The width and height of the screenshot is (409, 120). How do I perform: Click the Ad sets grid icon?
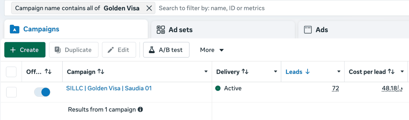(161, 30)
